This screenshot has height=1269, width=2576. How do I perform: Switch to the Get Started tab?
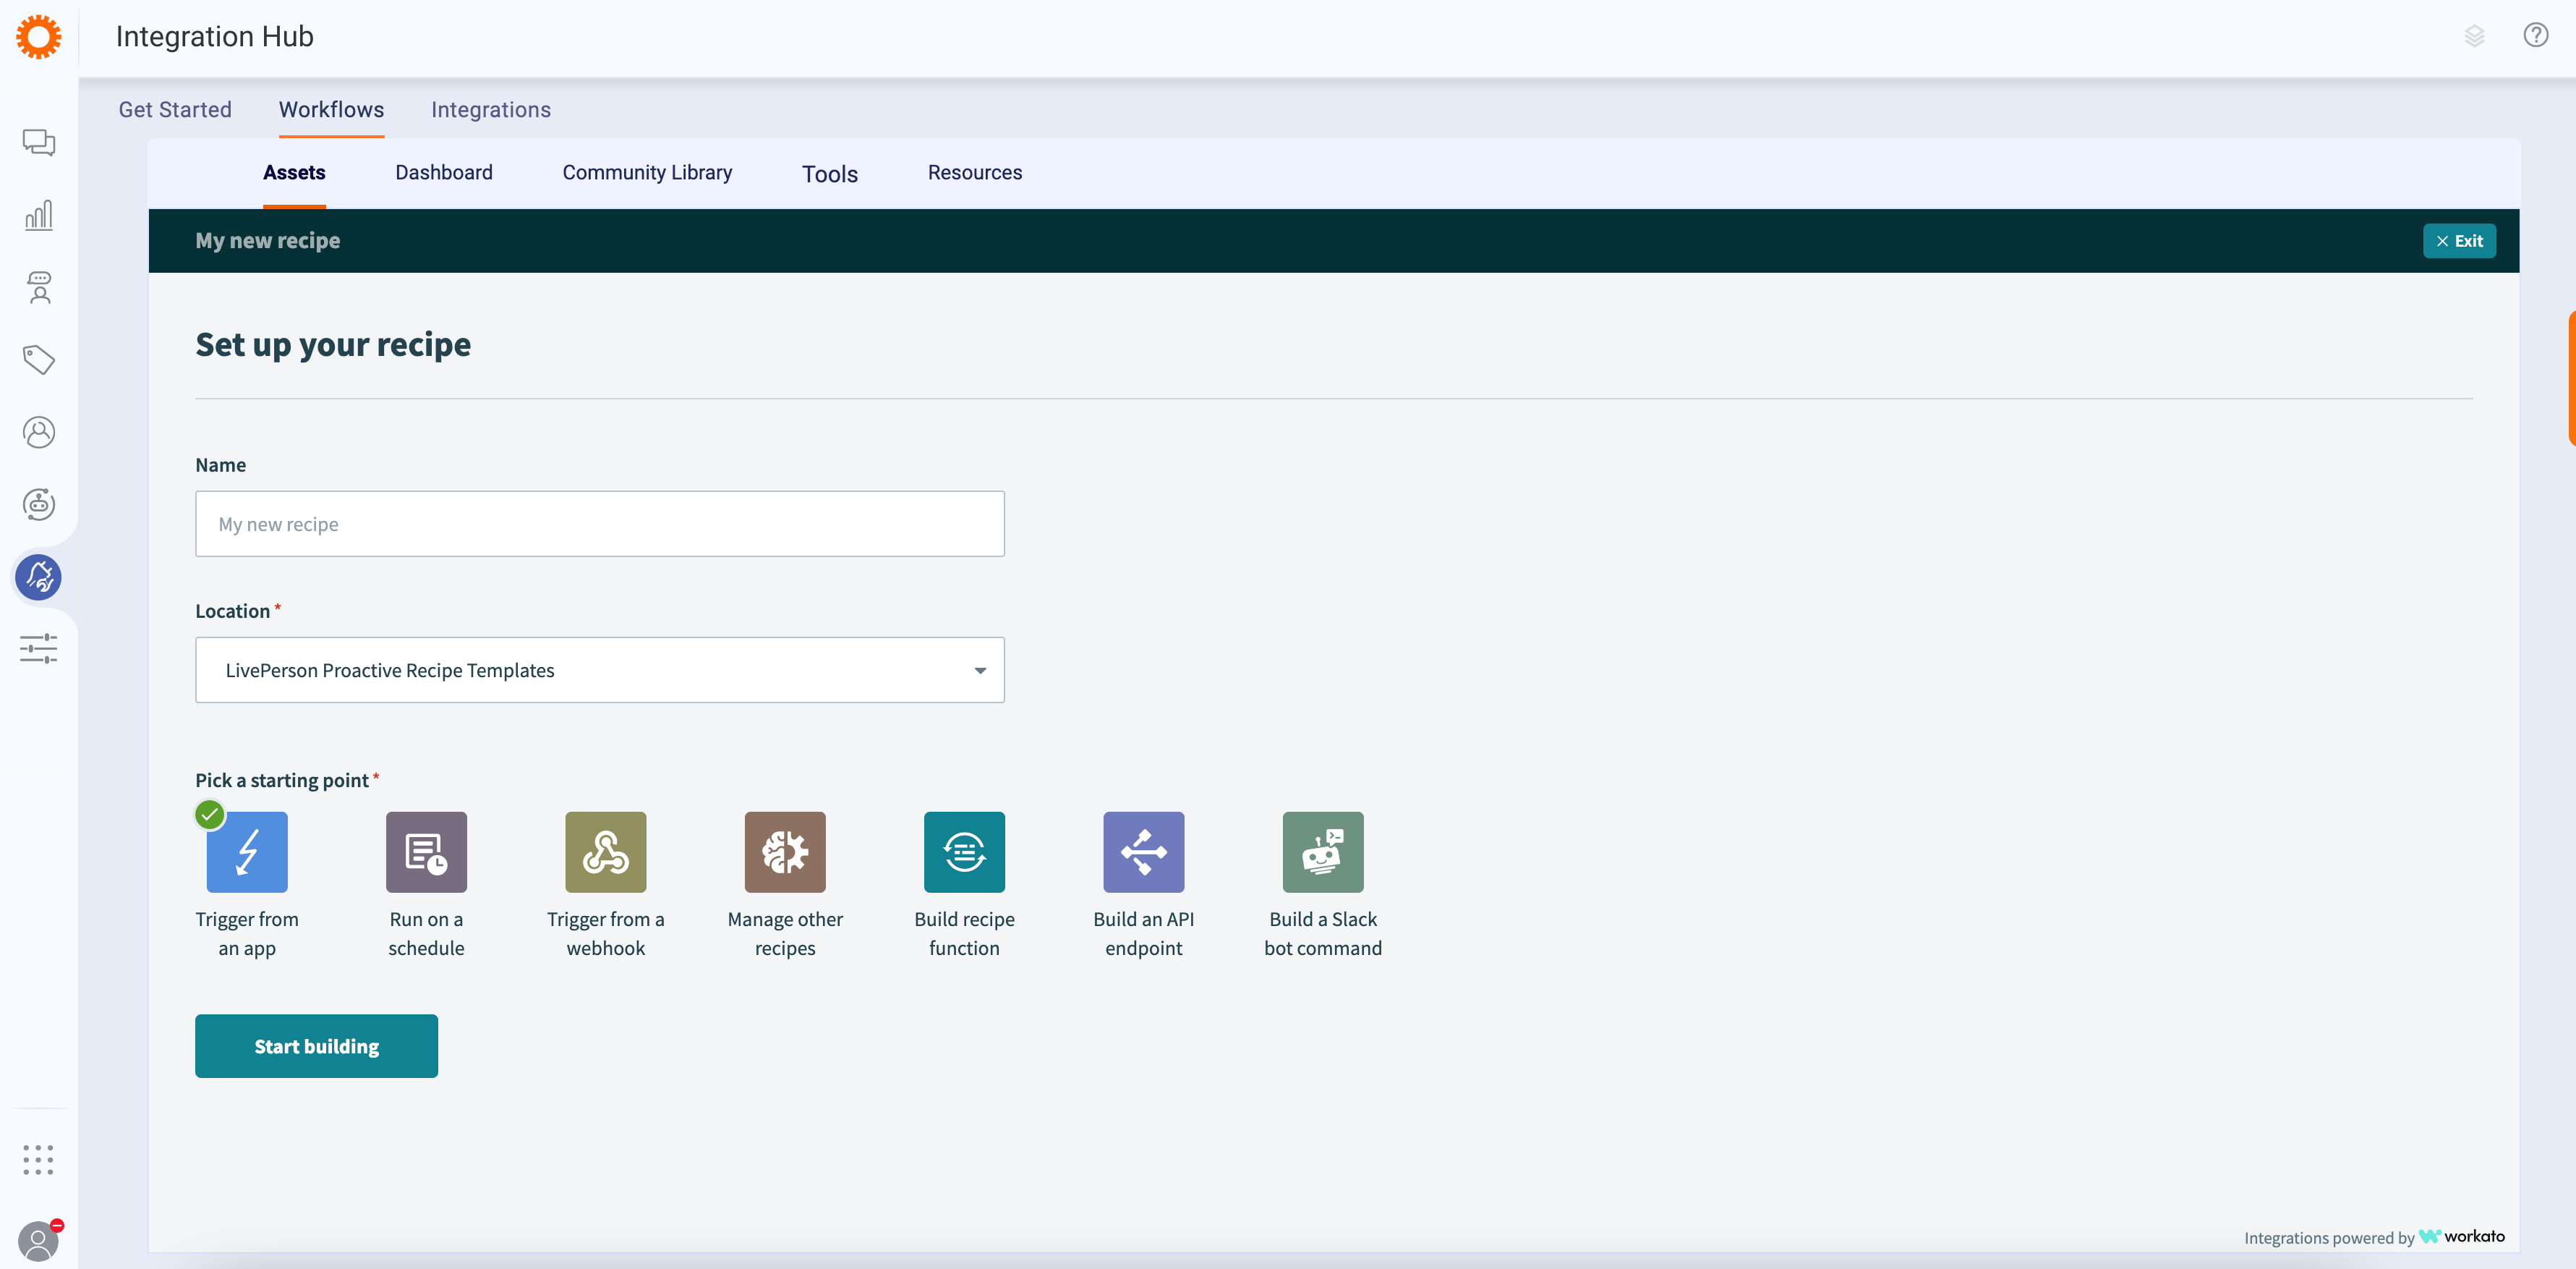click(175, 110)
